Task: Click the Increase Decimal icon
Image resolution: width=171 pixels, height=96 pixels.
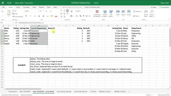Action: tap(87, 16)
